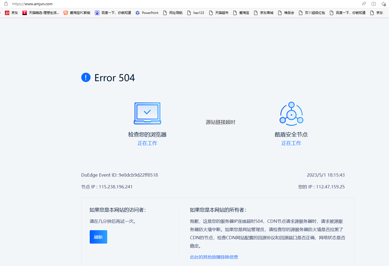Open the hao123 bookmark
Screen dimensions: 389x266
(x=196, y=13)
